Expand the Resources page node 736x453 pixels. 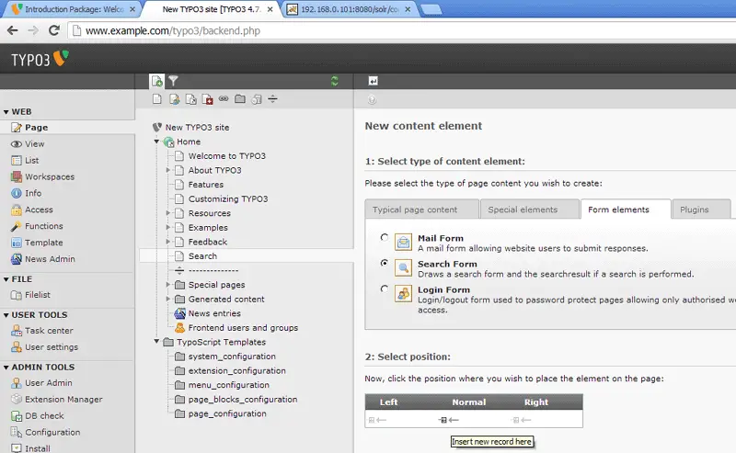(168, 213)
